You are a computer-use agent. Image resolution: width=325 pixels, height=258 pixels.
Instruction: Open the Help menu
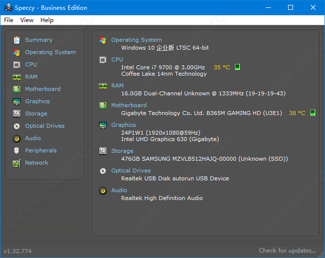click(x=47, y=20)
